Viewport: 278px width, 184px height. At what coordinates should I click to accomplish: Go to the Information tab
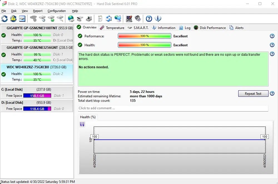(164, 28)
